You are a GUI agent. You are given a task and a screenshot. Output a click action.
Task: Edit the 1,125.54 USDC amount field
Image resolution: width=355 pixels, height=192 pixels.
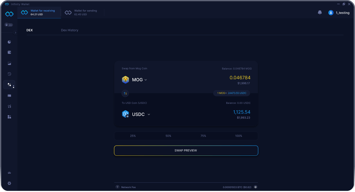242,112
